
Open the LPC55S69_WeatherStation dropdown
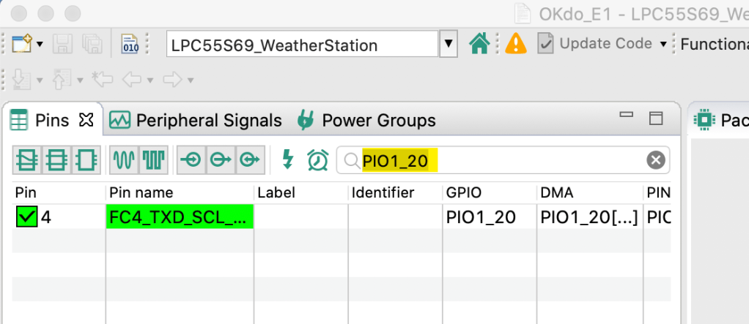[x=448, y=45]
